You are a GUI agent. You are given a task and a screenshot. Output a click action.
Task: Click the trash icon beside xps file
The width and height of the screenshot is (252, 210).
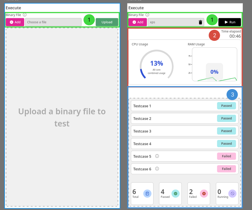(200, 22)
